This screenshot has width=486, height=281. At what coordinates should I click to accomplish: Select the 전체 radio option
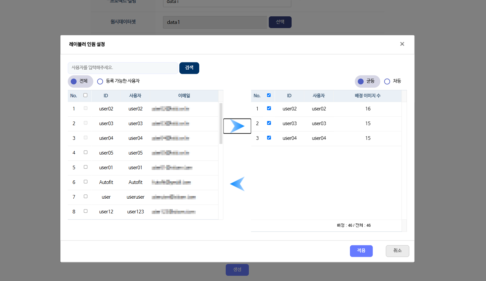click(74, 81)
